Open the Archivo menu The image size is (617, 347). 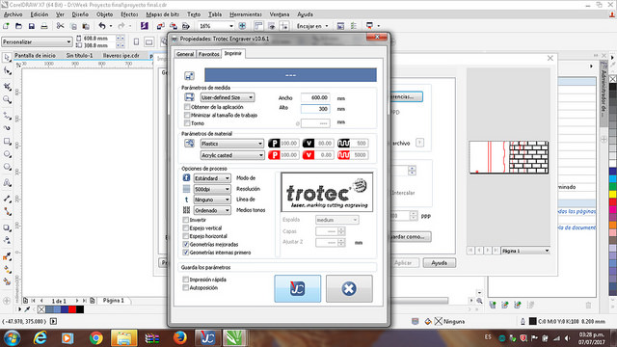pyautogui.click(x=13, y=14)
